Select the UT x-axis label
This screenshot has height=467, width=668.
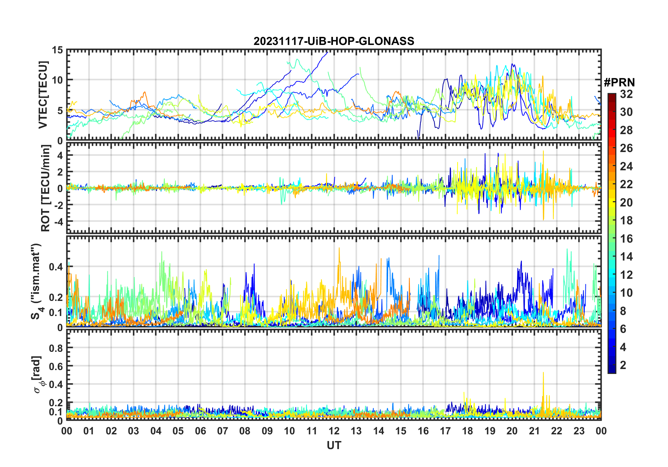coord(334,446)
